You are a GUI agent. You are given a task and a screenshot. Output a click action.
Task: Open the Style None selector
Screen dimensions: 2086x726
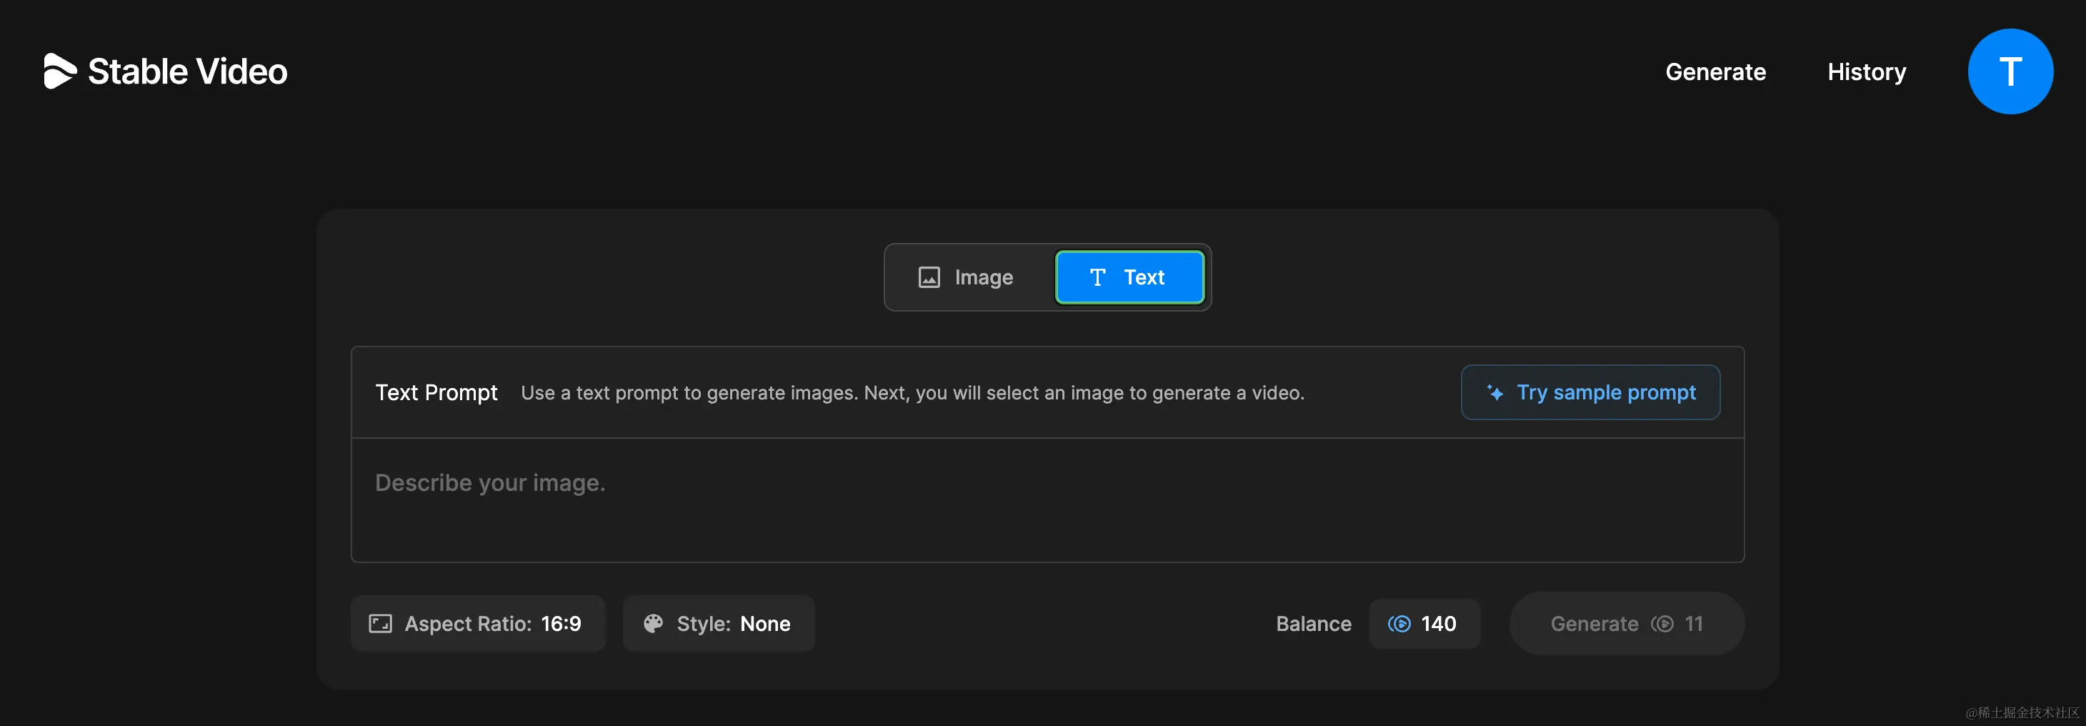coord(718,623)
